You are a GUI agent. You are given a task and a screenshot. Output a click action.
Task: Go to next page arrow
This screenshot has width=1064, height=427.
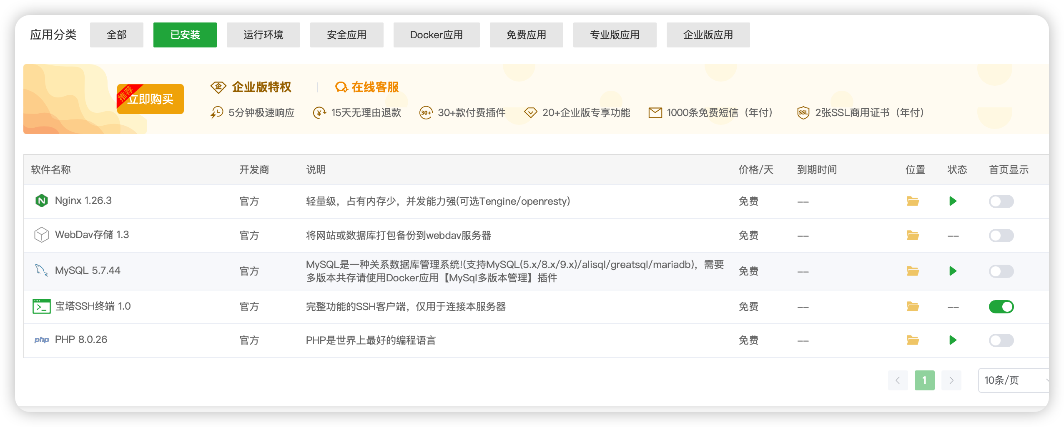(x=951, y=380)
